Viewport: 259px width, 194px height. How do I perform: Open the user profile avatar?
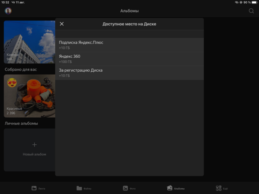pos(8,11)
